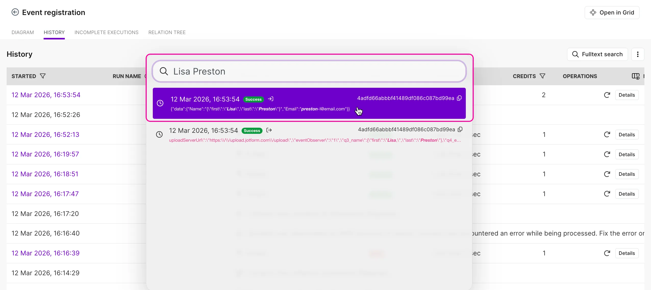Open Details for the 16:19:57 run
651x290 pixels.
point(627,154)
